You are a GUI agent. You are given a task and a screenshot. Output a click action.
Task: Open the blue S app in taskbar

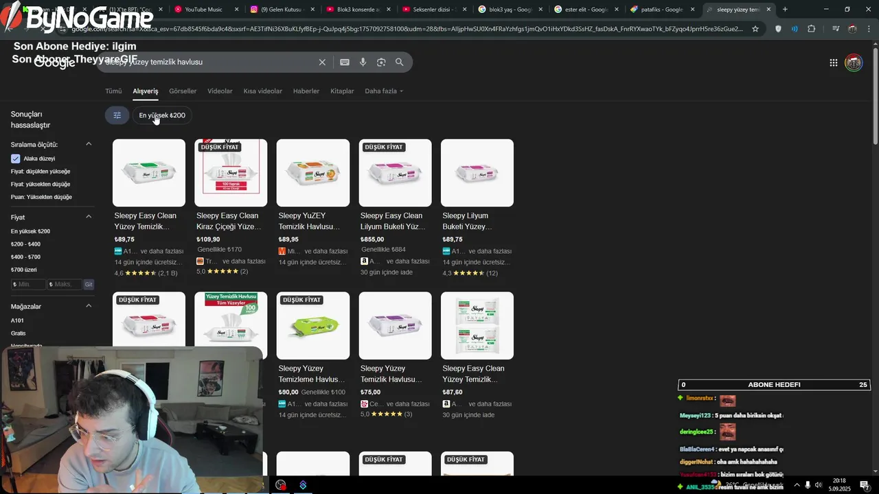coord(303,485)
